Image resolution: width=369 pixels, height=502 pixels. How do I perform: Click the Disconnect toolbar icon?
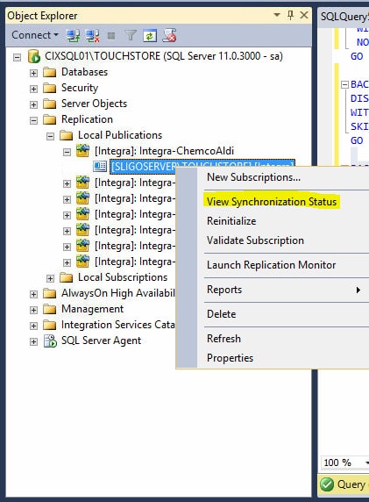[x=93, y=35]
